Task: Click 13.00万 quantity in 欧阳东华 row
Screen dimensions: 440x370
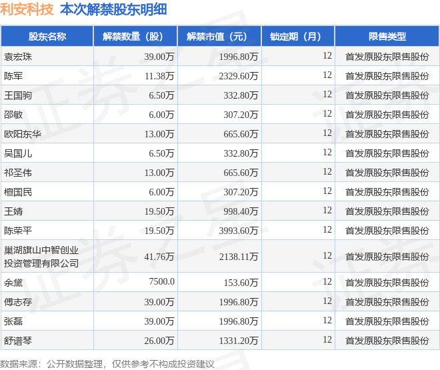Action: [x=159, y=134]
